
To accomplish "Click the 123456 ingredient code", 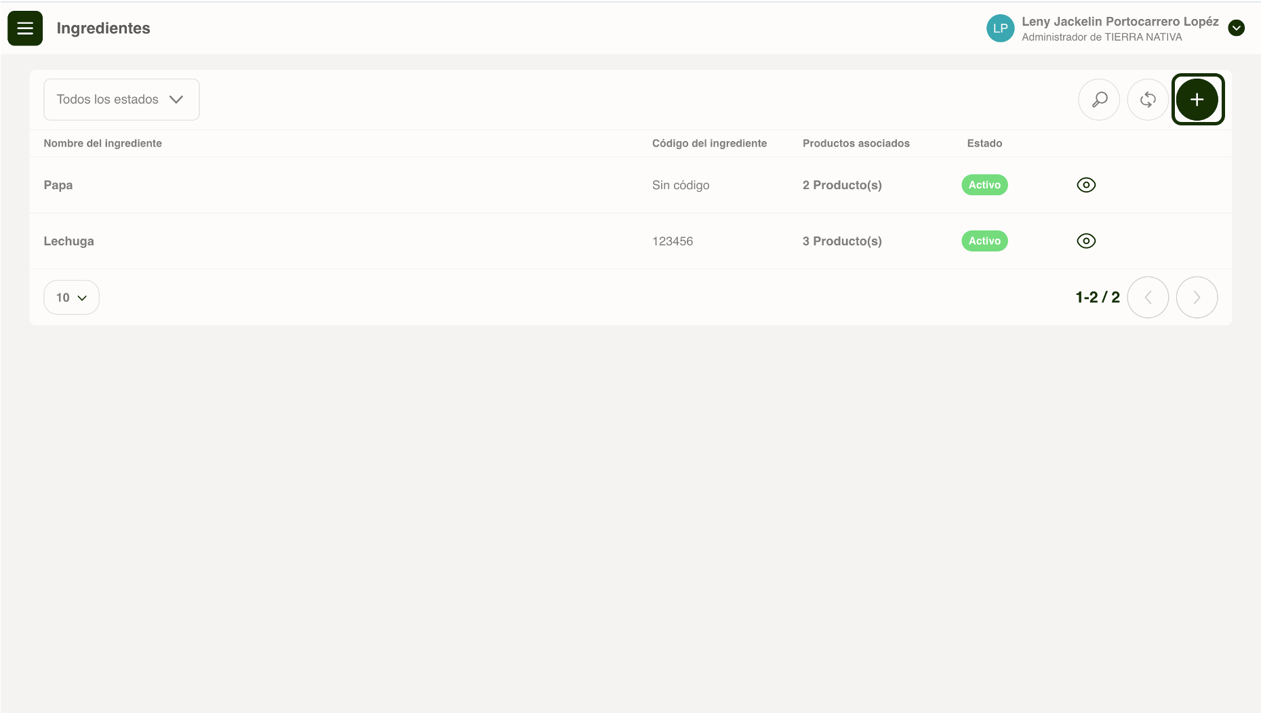I will (x=673, y=241).
